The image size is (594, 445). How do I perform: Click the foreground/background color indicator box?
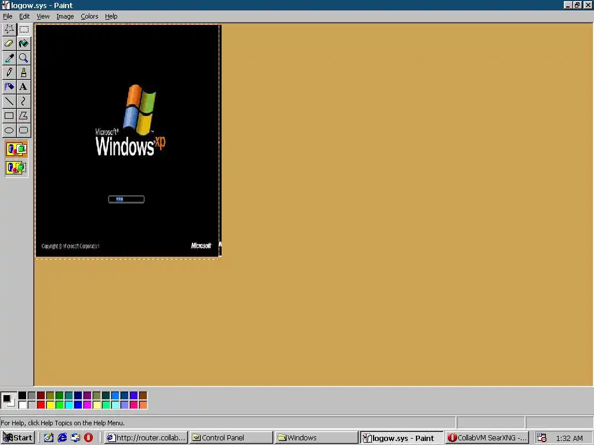[8, 400]
